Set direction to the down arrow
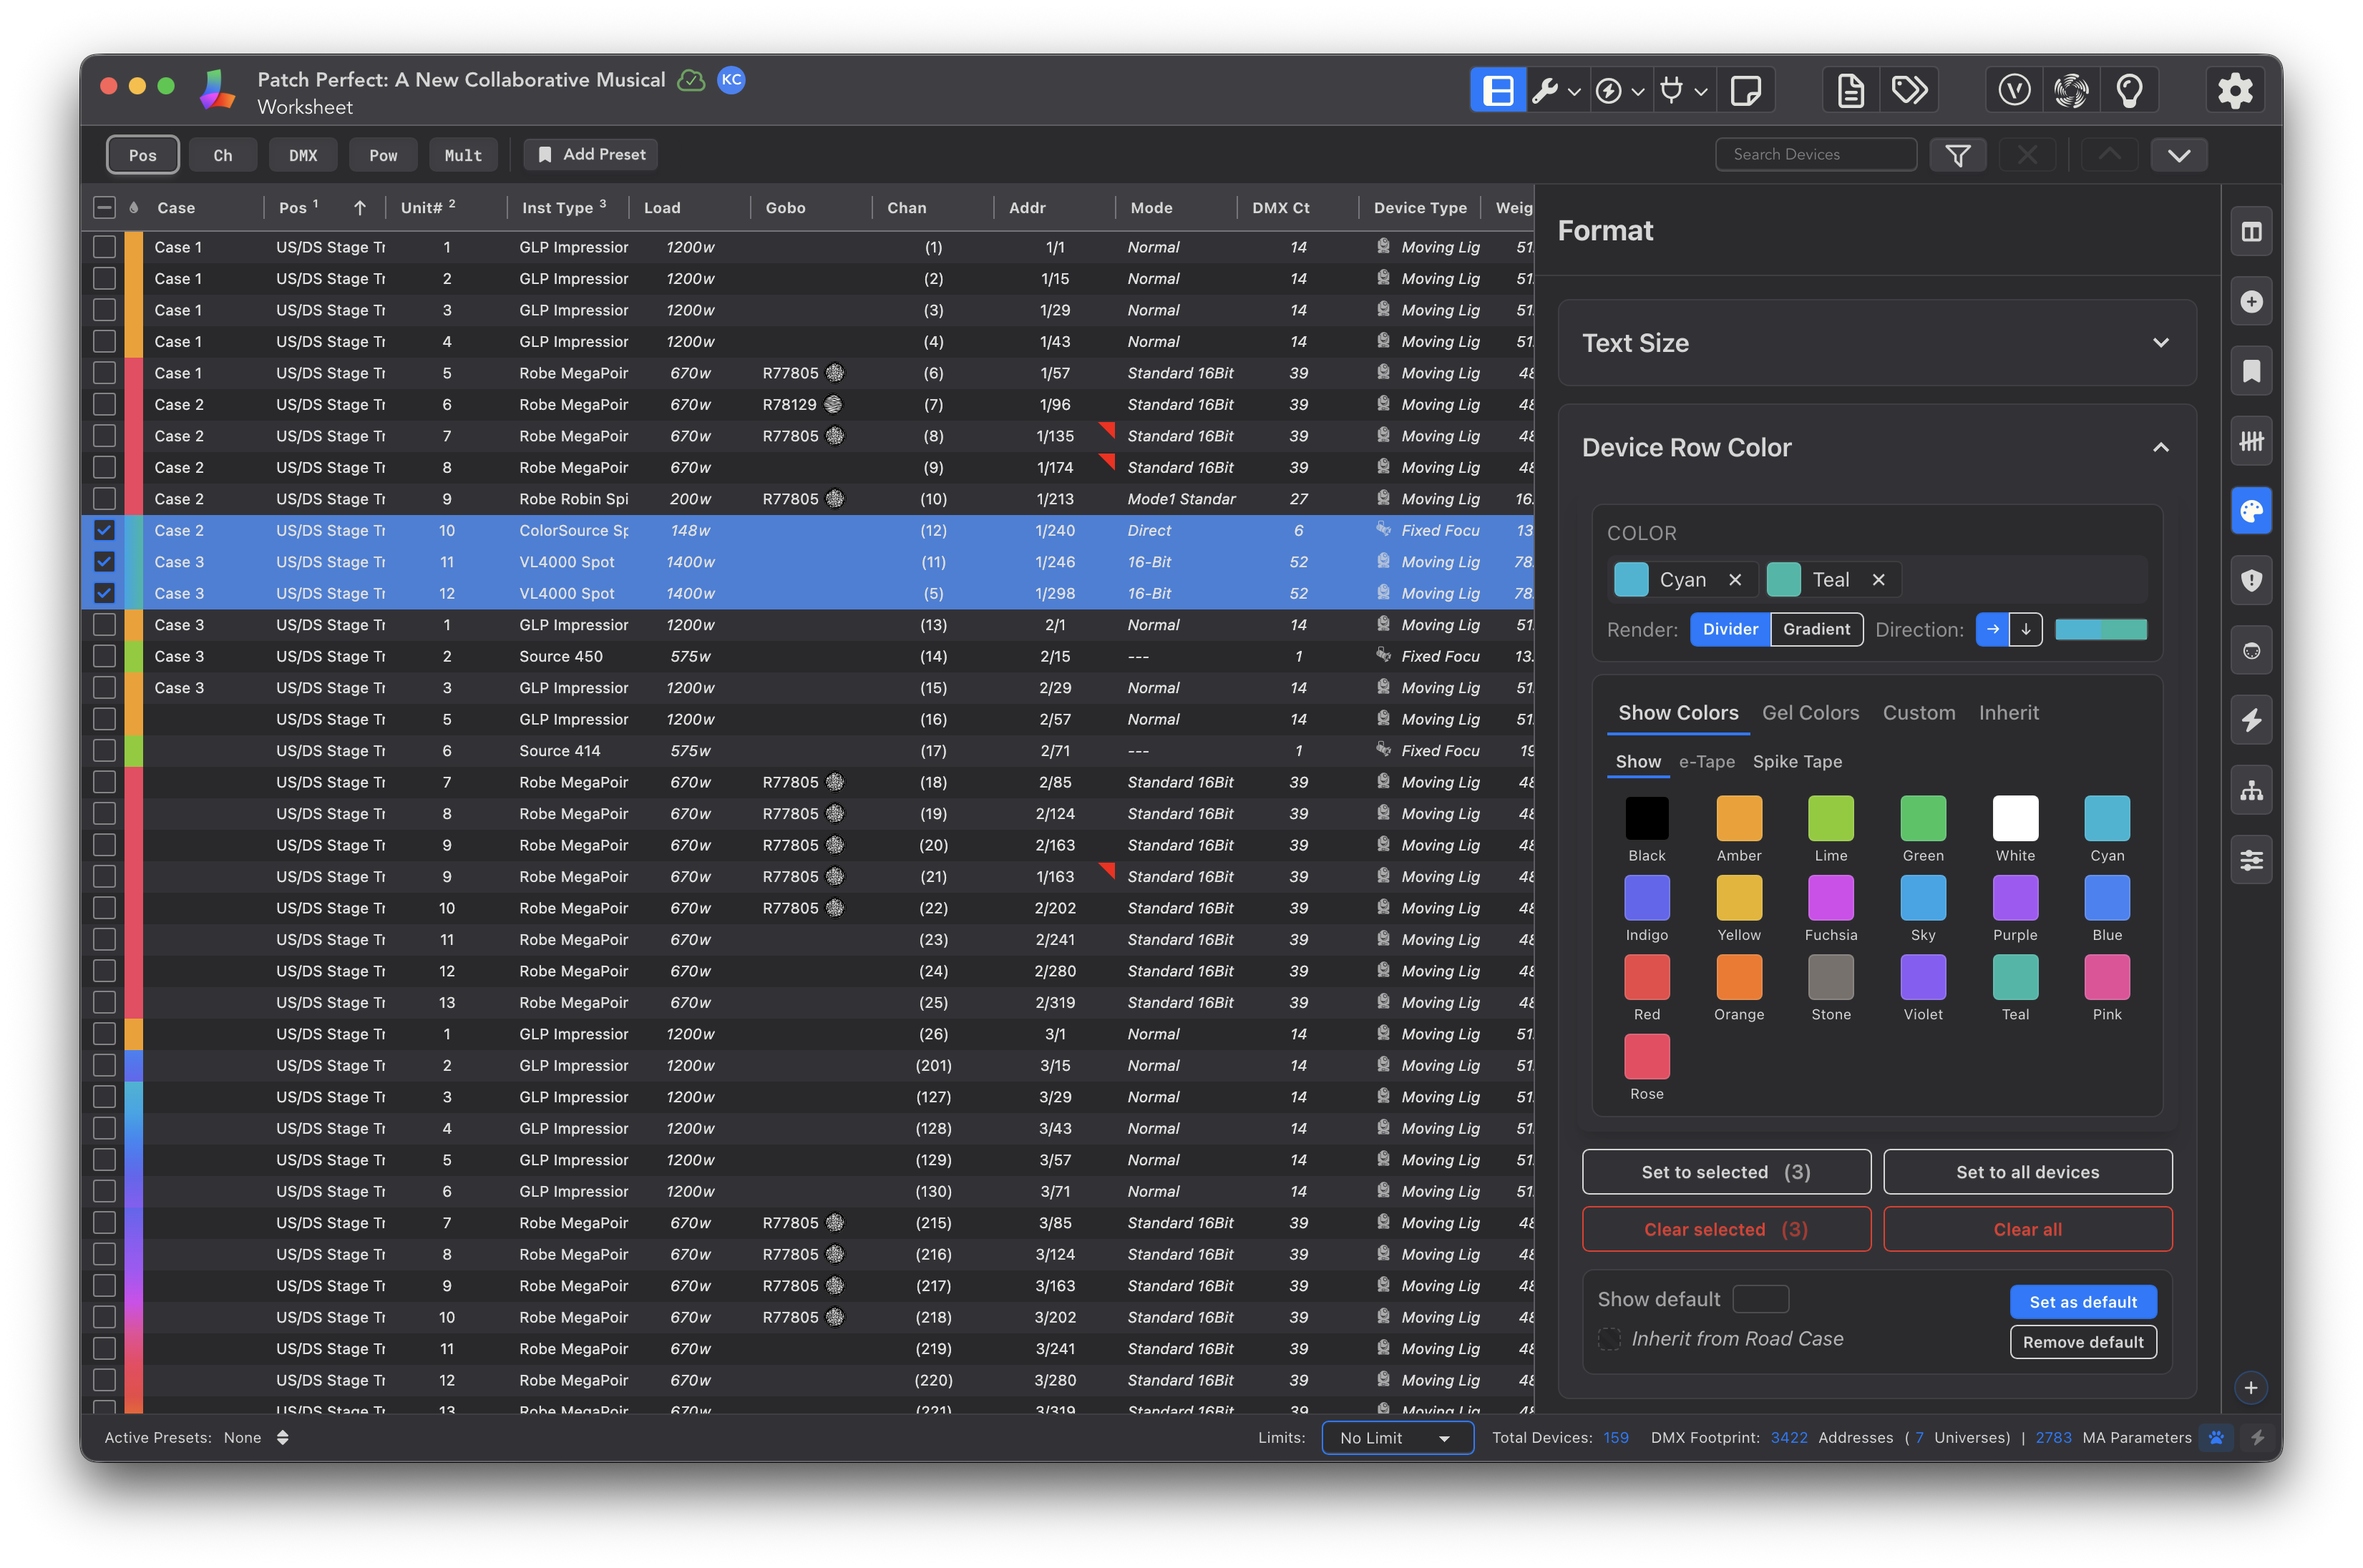The height and width of the screenshot is (1568, 2363). 2026,629
